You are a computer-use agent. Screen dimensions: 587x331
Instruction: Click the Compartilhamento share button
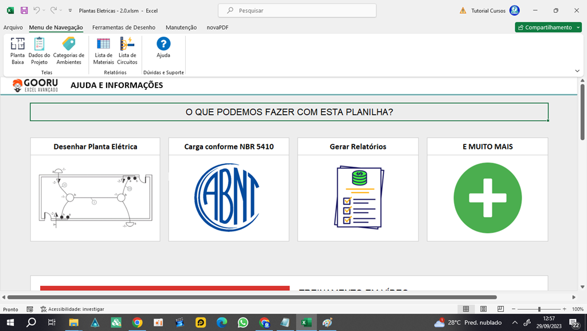click(545, 27)
